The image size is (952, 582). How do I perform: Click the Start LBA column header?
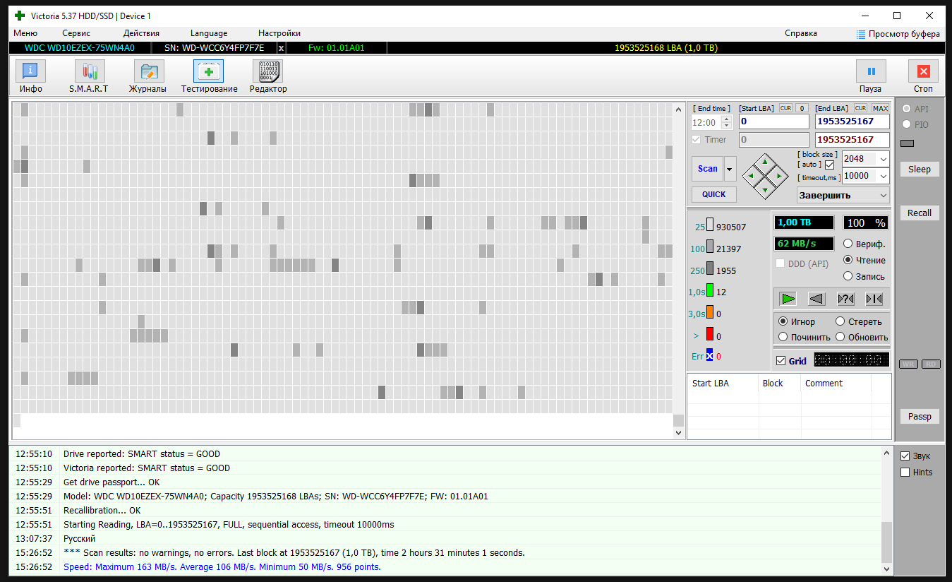pyautogui.click(x=722, y=384)
